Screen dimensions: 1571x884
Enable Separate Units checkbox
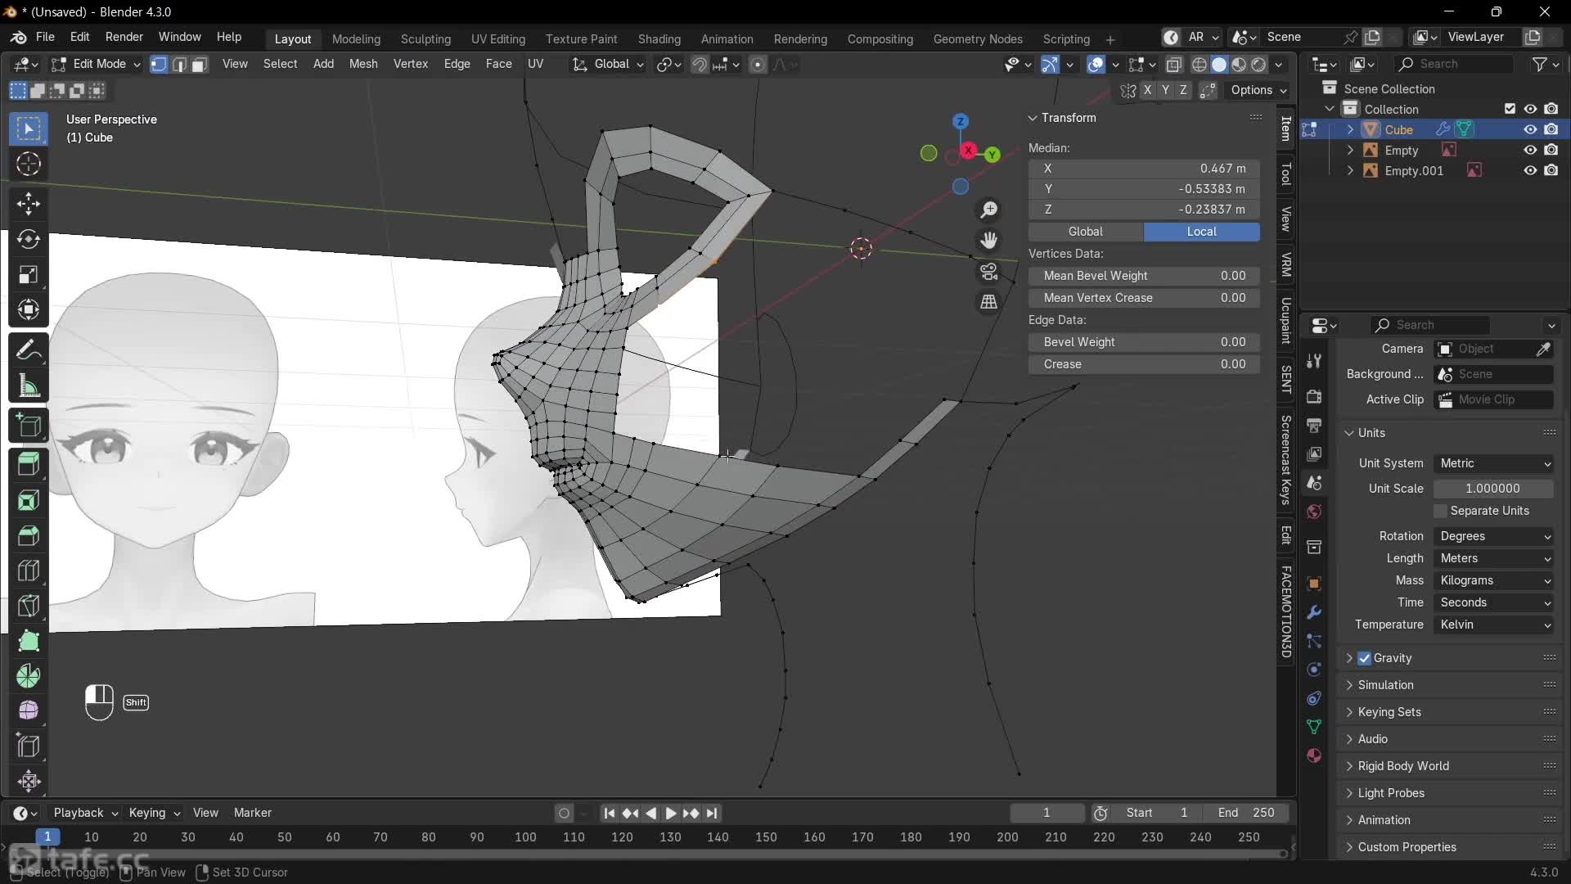(x=1441, y=511)
